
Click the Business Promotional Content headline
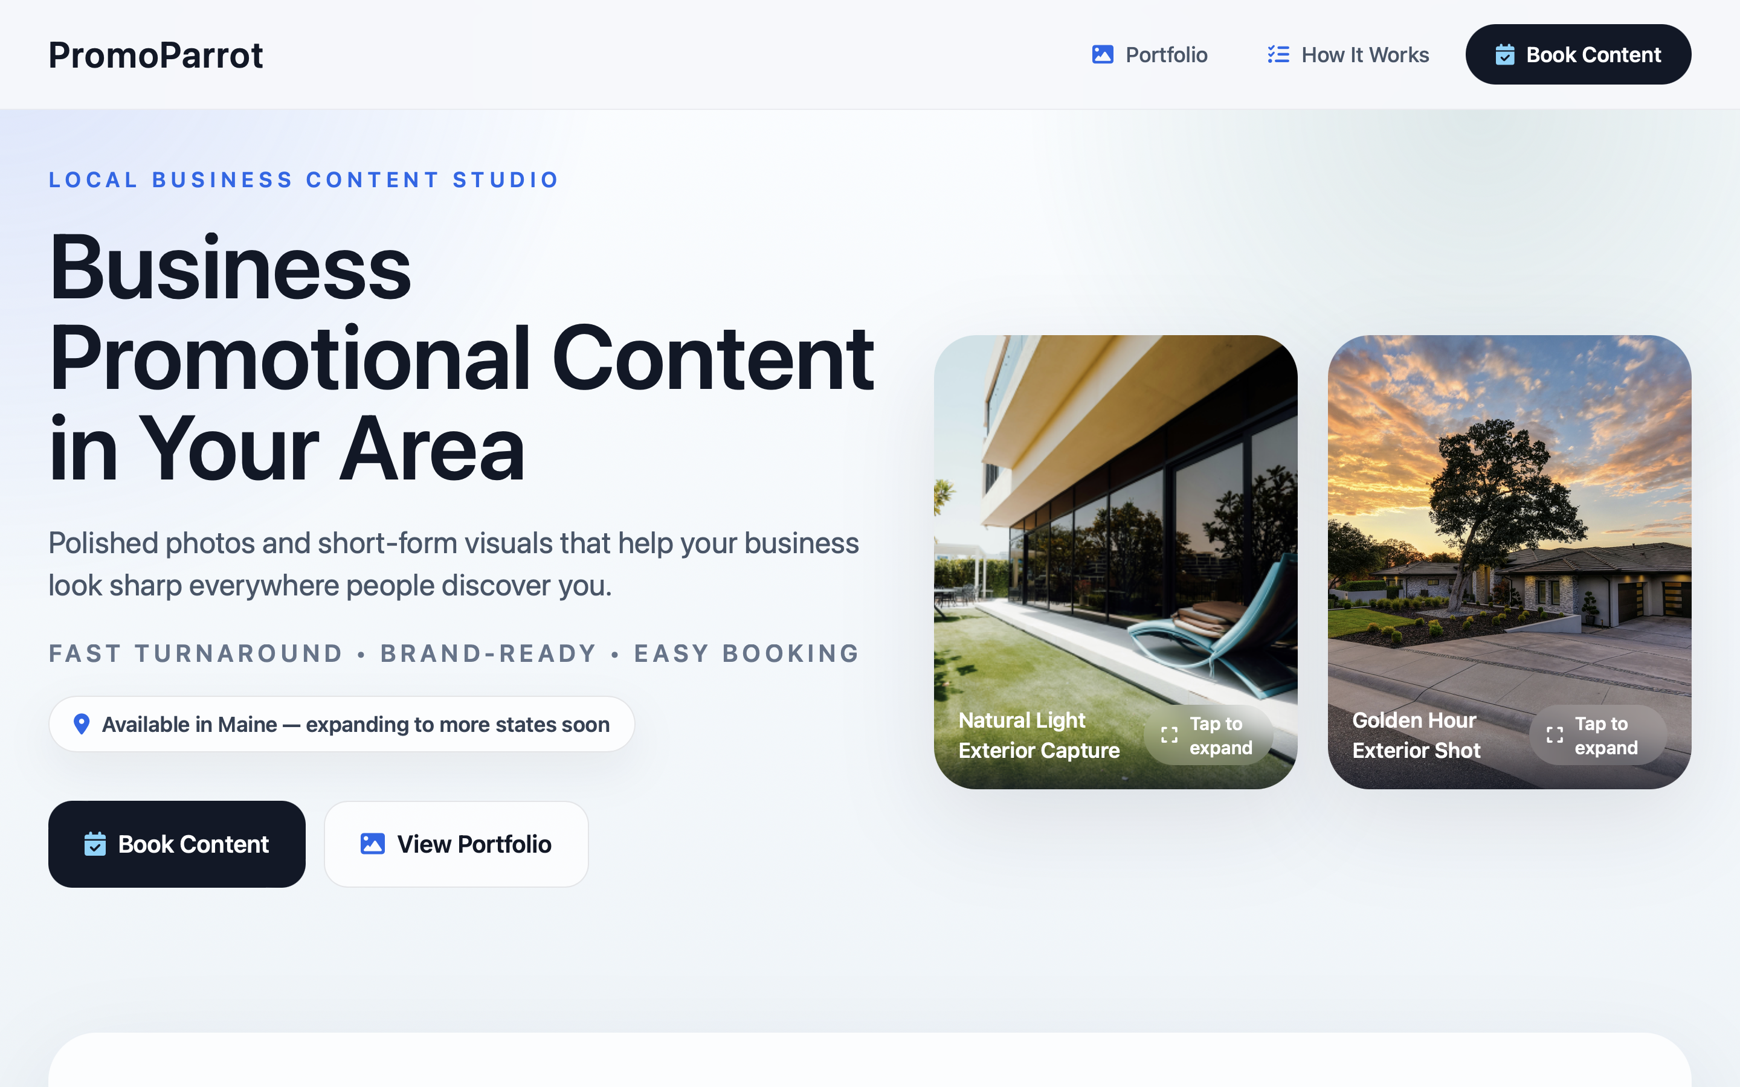tap(461, 358)
